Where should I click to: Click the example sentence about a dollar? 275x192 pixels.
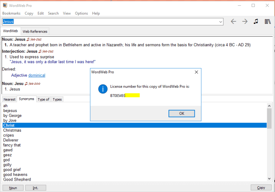click(53, 62)
